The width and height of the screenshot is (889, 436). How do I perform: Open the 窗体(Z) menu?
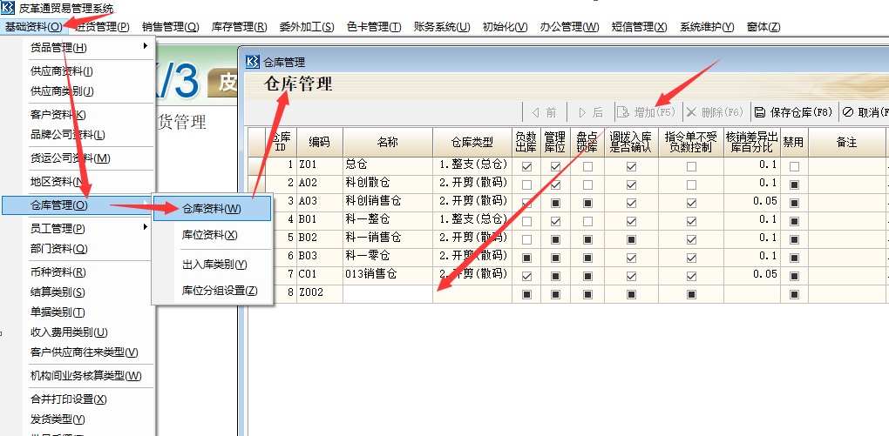click(x=763, y=27)
